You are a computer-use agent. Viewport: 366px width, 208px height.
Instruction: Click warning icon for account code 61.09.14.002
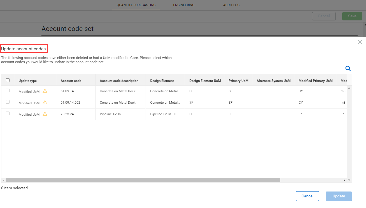(x=45, y=103)
